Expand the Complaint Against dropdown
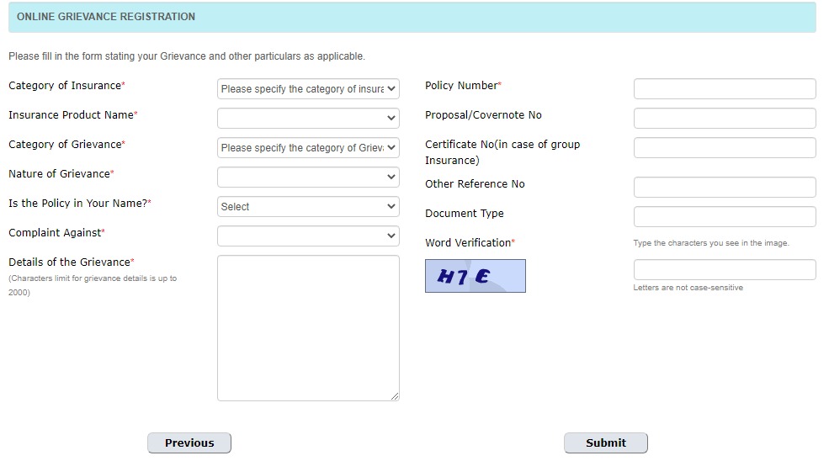This screenshot has height=461, width=829. coord(308,236)
